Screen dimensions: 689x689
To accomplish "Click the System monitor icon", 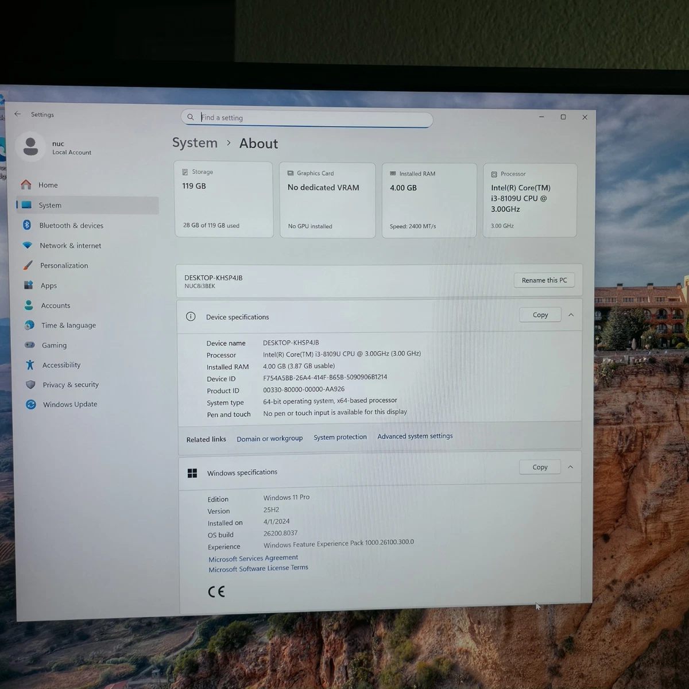I will pos(26,205).
